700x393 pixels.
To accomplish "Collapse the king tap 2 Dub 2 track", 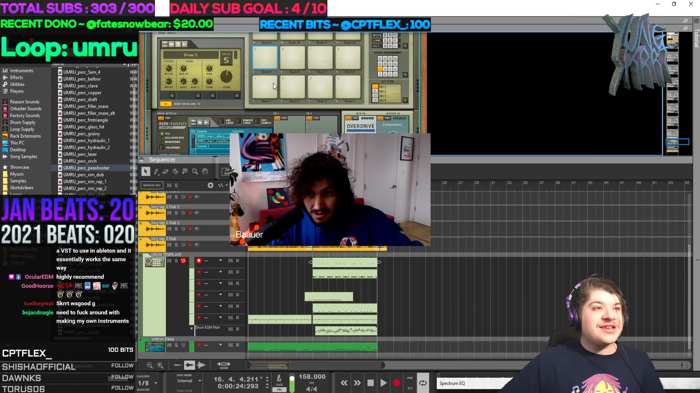I will coord(141,223).
